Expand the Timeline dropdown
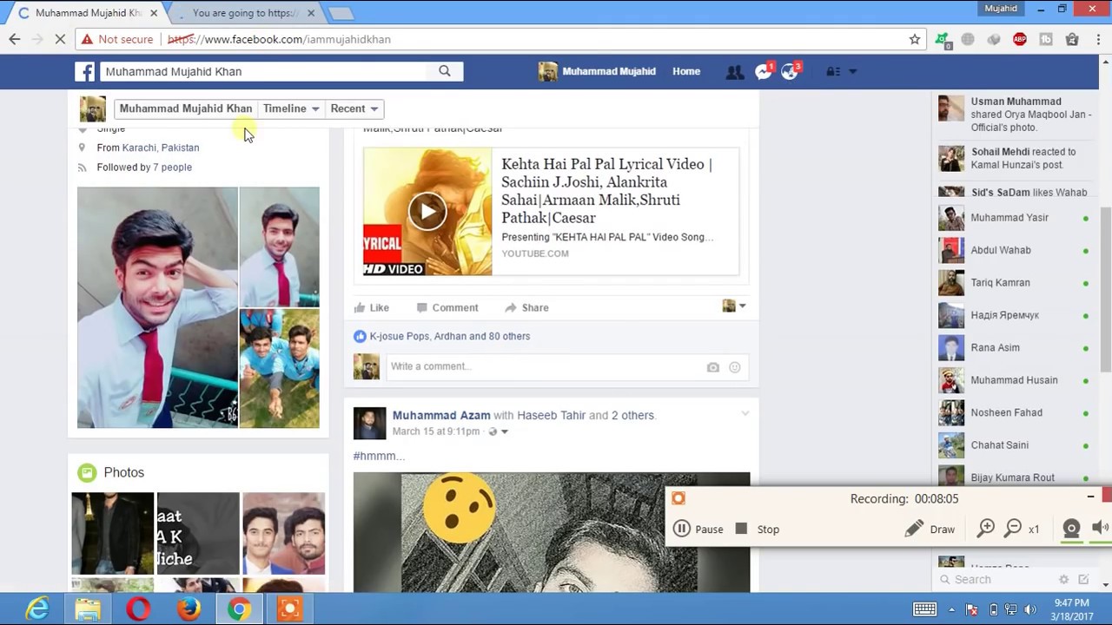This screenshot has width=1112, height=625. (291, 109)
